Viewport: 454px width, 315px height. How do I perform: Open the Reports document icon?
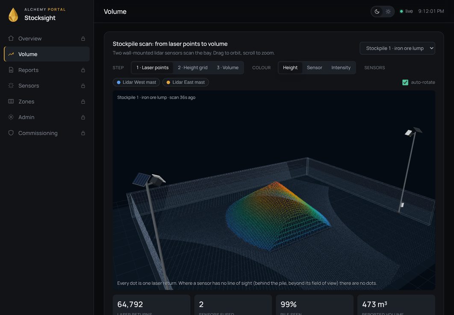tap(11, 70)
